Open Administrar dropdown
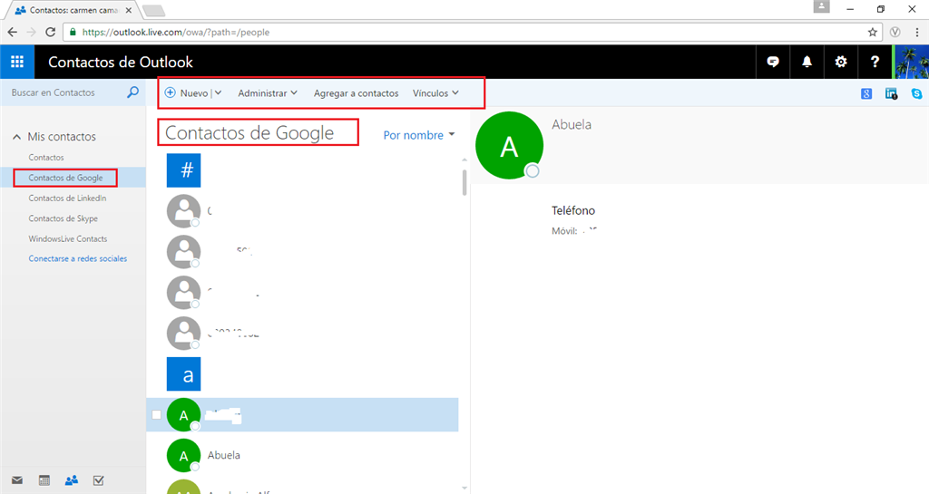 coord(268,92)
